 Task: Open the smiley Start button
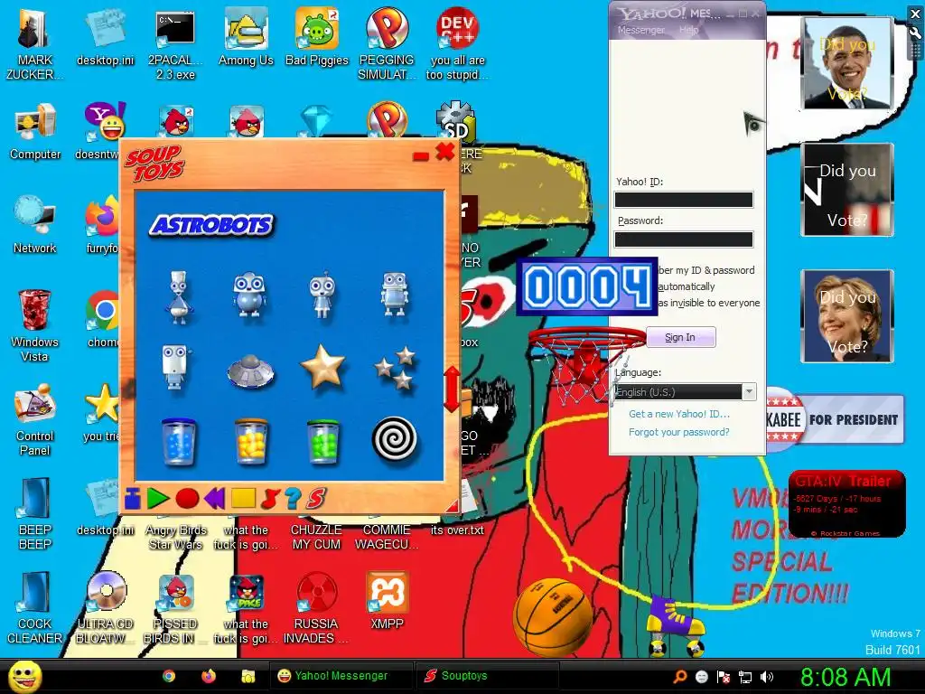[24, 677]
